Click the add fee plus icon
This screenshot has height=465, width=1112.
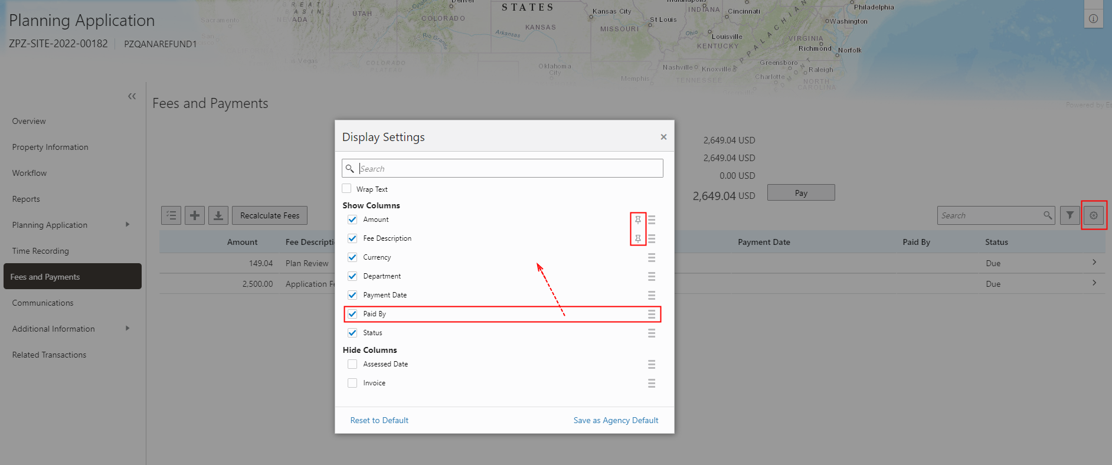[195, 215]
